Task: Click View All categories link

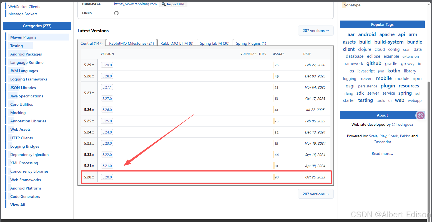Action: 18,205
